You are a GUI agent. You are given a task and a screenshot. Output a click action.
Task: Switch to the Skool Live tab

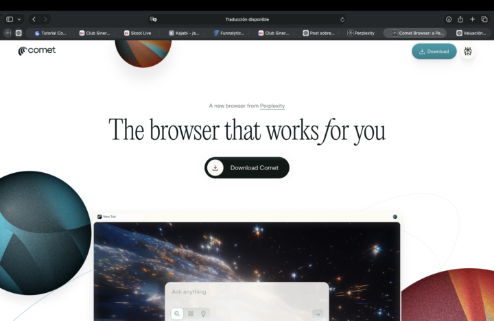138,33
